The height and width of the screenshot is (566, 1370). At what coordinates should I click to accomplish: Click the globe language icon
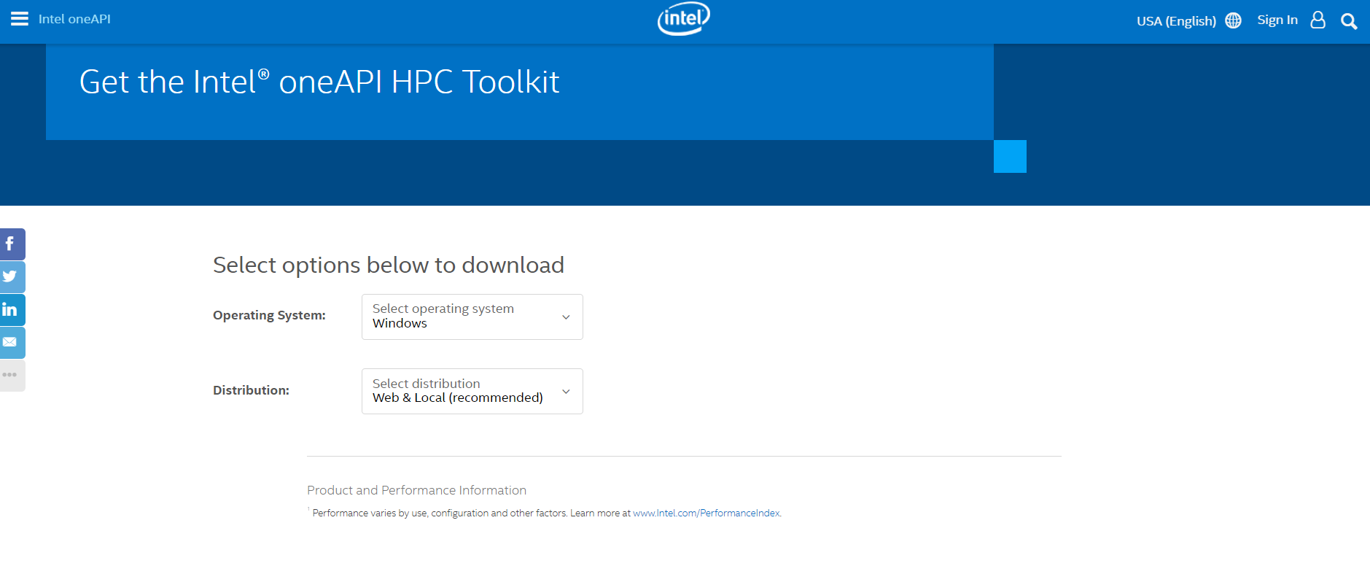pos(1233,20)
